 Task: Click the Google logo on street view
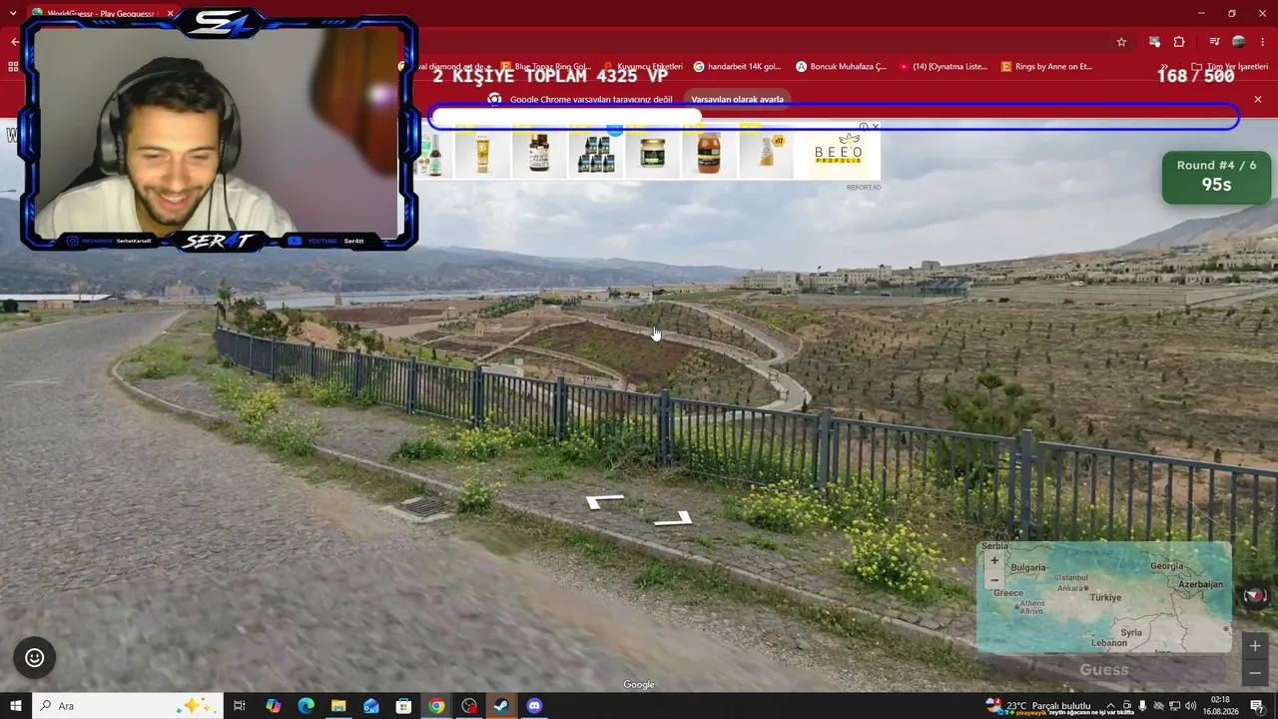pyautogui.click(x=639, y=684)
